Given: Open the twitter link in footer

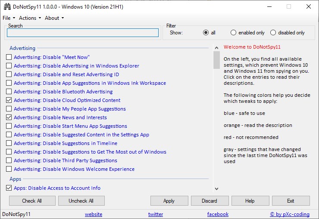Looking at the screenshot, I should click(x=156, y=214).
